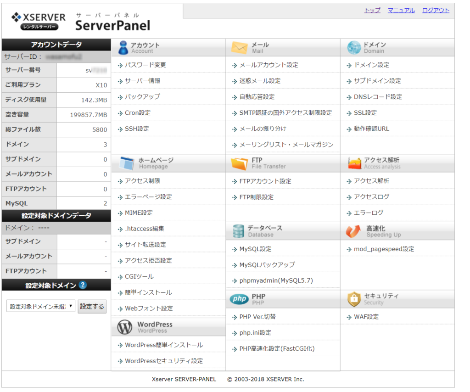Open バックアップ in Account section

tap(142, 96)
